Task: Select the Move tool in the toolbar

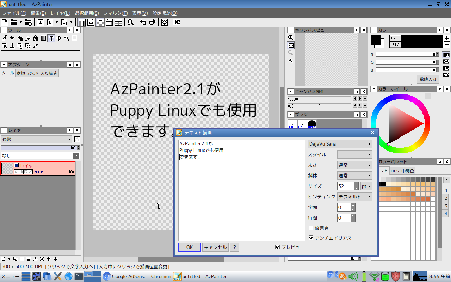Action: pos(58,38)
